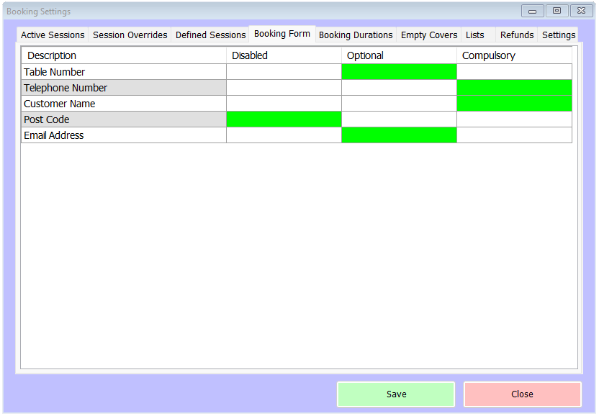Image resolution: width=599 pixels, height=416 pixels.
Task: Go to the Booking Durations tab
Action: (356, 35)
